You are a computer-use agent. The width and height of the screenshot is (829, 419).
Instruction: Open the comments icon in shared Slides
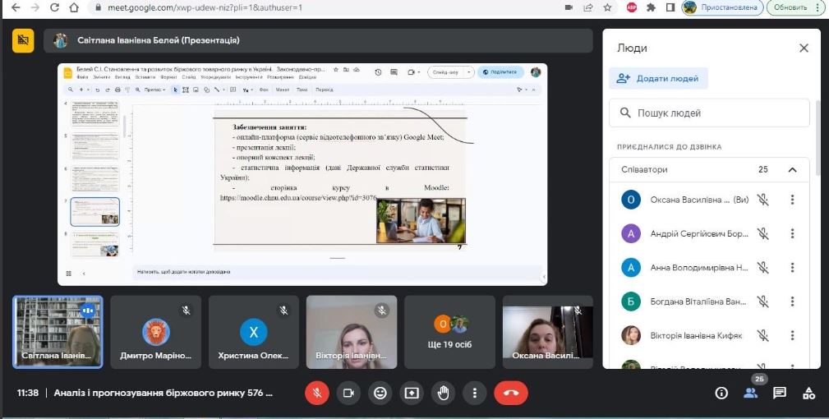pos(394,72)
